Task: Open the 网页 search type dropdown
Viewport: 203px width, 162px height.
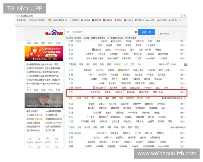Action: pyautogui.click(x=68, y=32)
